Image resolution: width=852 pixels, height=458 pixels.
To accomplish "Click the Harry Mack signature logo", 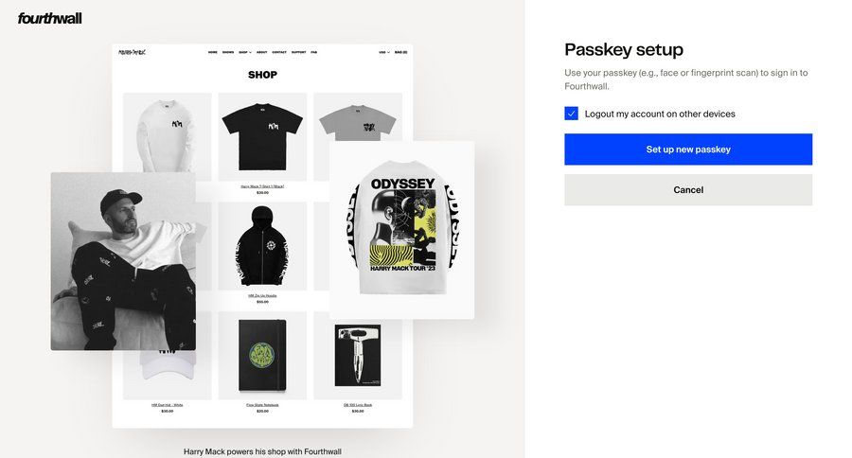I will point(132,52).
